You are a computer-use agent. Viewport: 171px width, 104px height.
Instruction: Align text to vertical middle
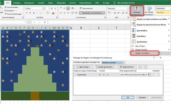[64, 8]
